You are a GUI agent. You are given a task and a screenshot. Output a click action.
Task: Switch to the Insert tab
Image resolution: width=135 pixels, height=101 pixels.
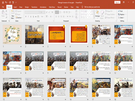15,7
